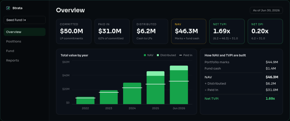
Task: Click the 2024 axis label
Action: [132, 108]
